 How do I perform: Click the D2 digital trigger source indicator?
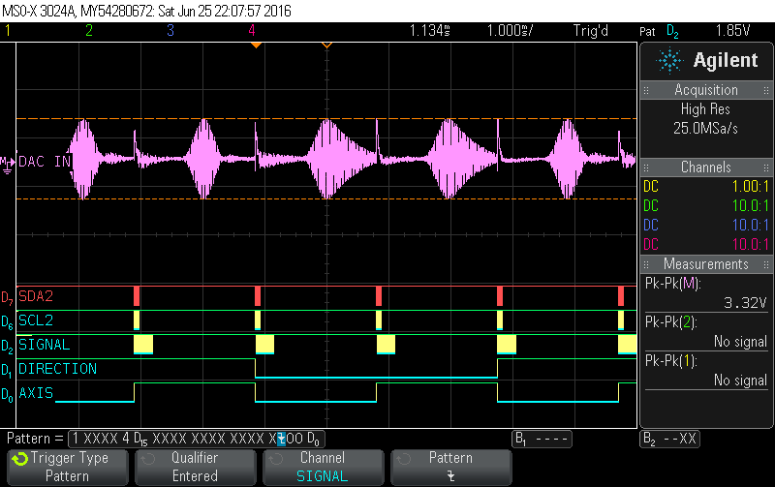pos(672,31)
